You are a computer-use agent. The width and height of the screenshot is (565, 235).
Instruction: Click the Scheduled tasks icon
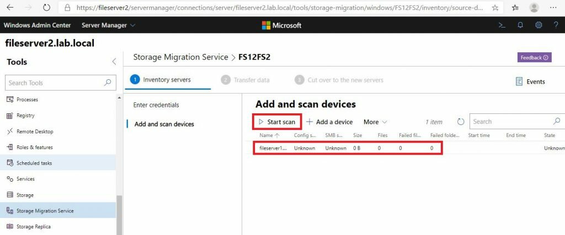[x=10, y=163]
